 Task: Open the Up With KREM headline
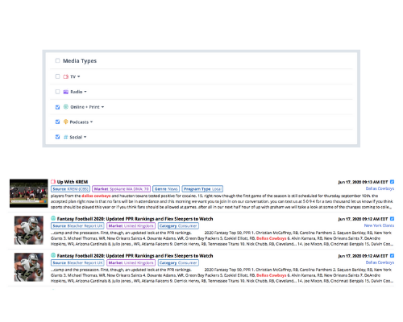pos(73,182)
